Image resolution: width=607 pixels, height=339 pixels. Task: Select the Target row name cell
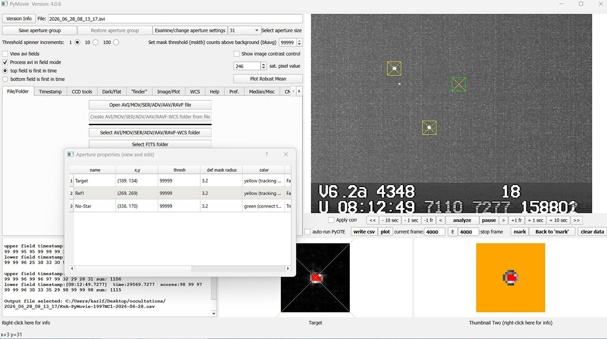[94, 180]
